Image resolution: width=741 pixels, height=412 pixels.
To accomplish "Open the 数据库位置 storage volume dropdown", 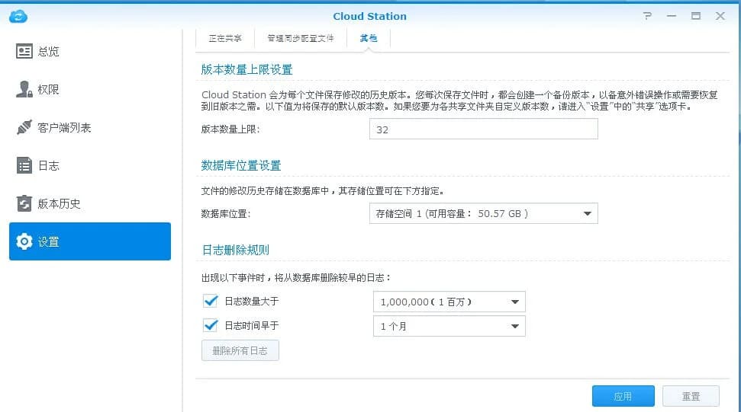I will 484,213.
